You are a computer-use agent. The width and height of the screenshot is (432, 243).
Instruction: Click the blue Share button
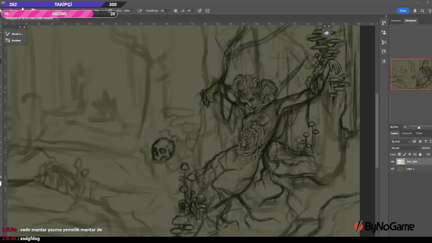pyautogui.click(x=403, y=11)
